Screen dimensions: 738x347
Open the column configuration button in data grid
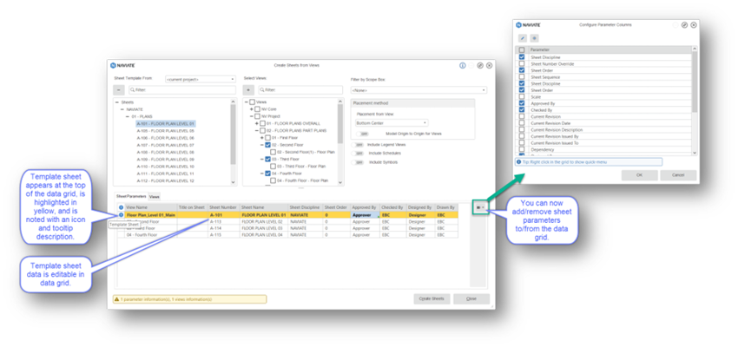[x=480, y=206]
